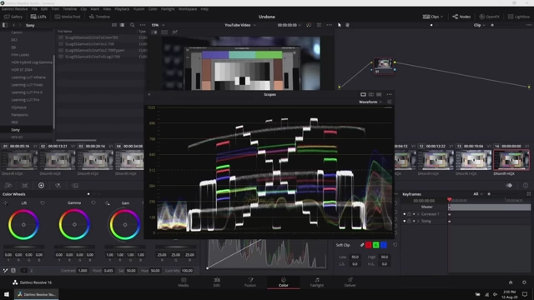Select quad scope layout icon
This screenshot has width=534, height=300.
[x=379, y=94]
